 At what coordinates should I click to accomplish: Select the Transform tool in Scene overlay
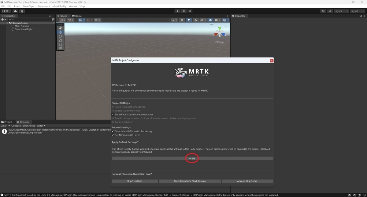point(60,48)
